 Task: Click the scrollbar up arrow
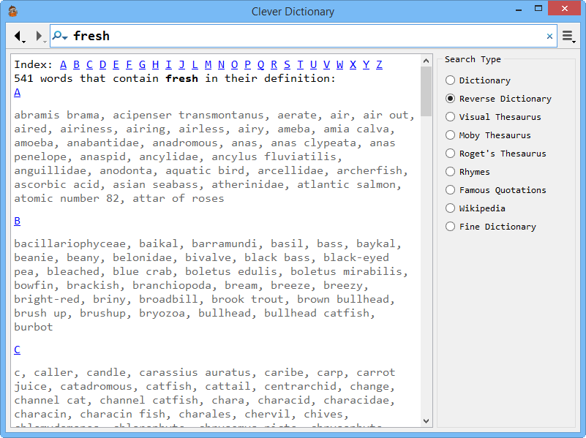426,61
